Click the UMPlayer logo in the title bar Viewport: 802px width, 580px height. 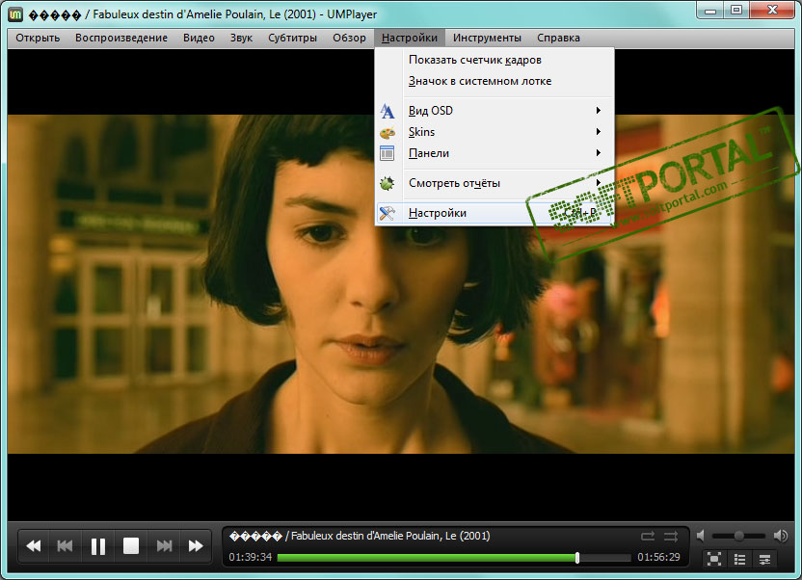tap(15, 14)
